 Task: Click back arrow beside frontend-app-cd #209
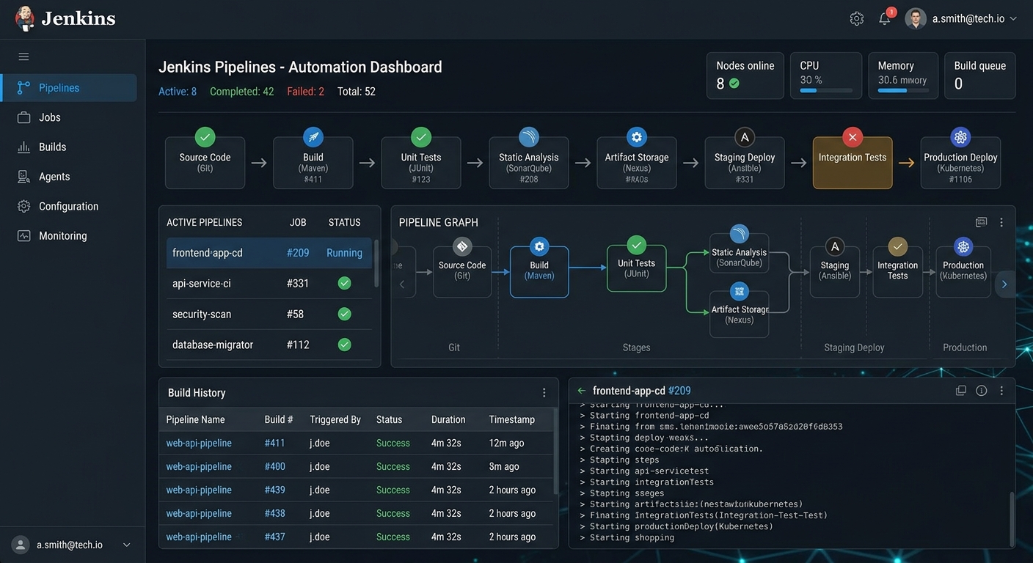point(582,391)
